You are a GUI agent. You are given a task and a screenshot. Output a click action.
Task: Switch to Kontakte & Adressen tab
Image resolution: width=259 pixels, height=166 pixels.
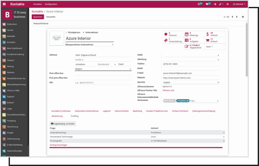61,111
